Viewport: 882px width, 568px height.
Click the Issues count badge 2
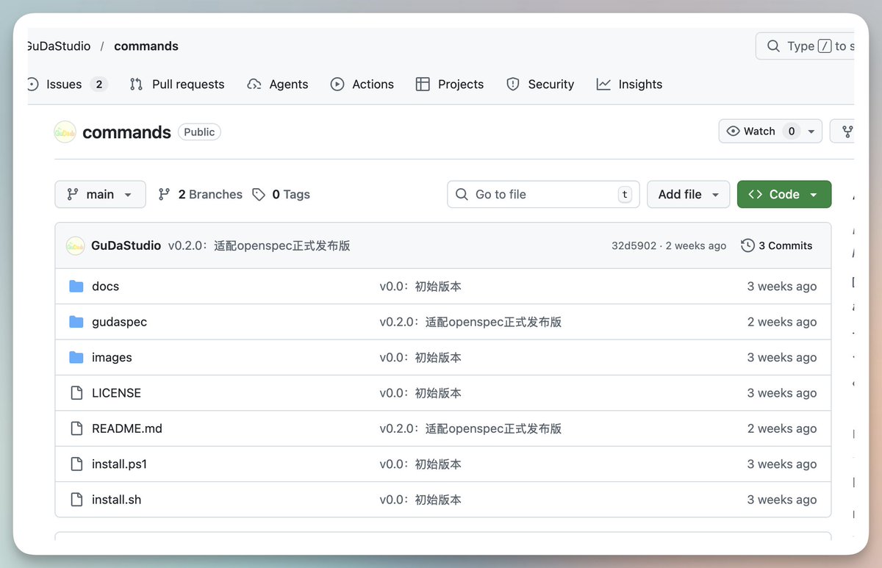point(99,85)
